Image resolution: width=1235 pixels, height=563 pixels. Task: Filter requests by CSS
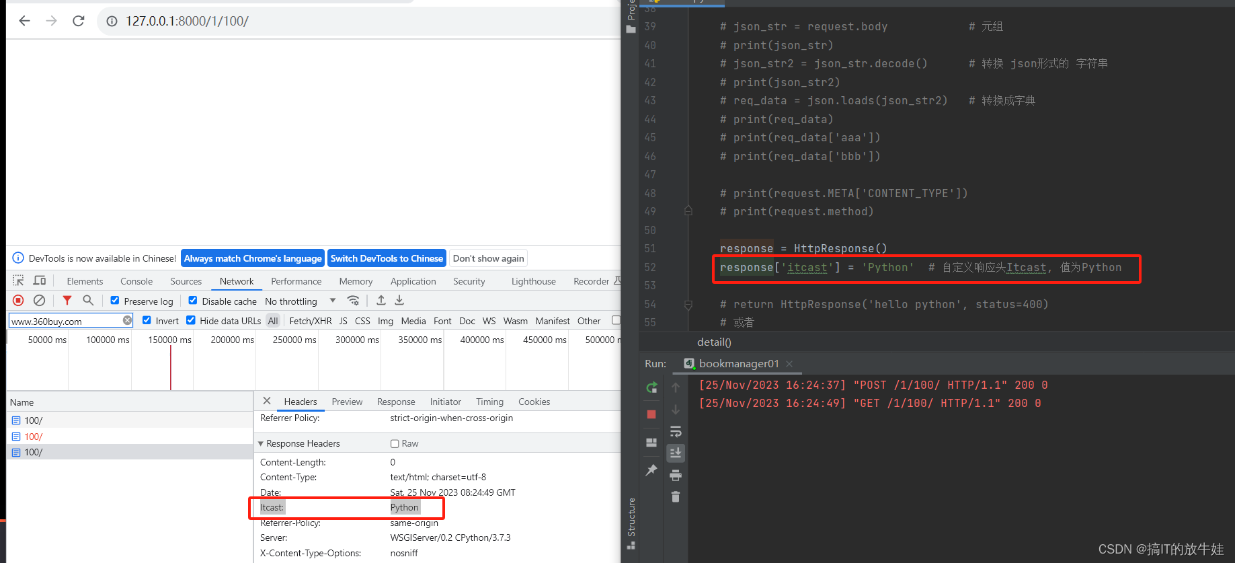tap(362, 321)
